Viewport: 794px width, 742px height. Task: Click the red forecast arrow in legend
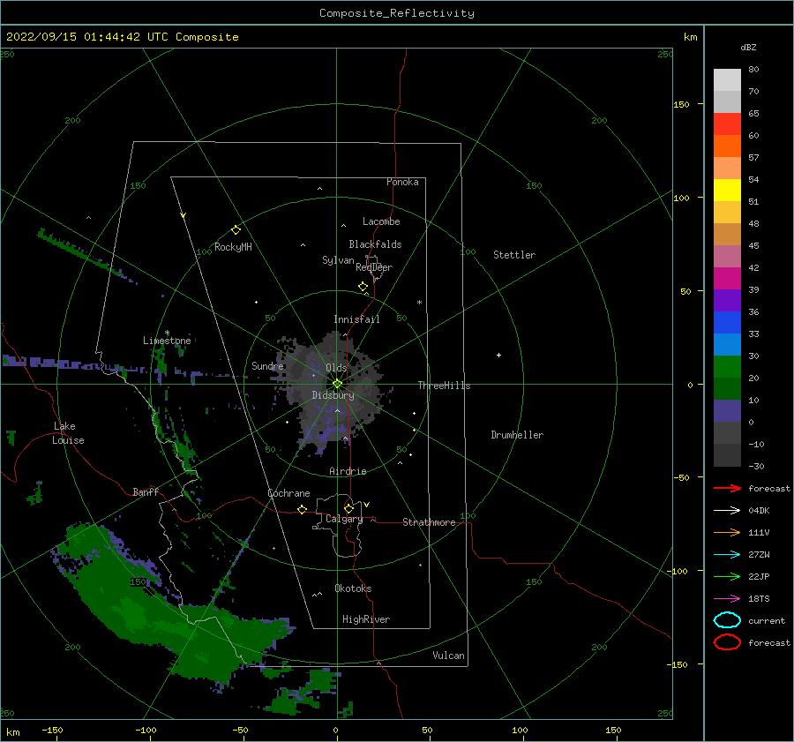tap(727, 488)
